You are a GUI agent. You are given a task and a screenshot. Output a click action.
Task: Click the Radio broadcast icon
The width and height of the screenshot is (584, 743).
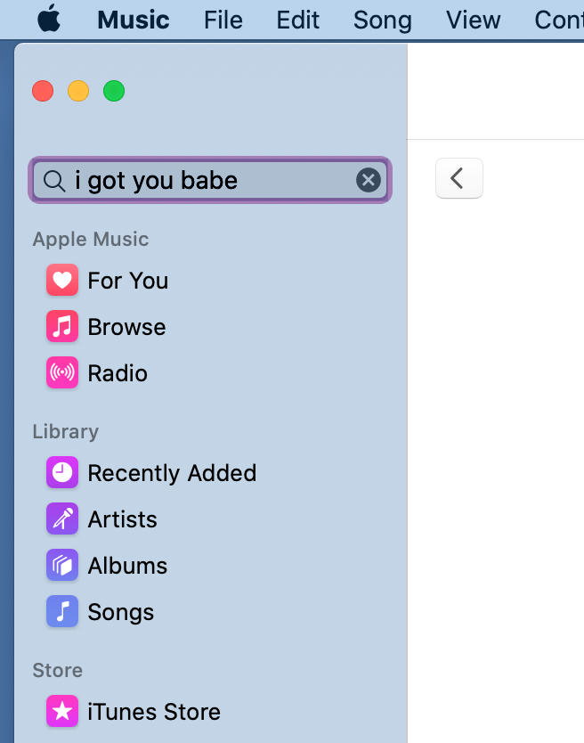pyautogui.click(x=61, y=373)
